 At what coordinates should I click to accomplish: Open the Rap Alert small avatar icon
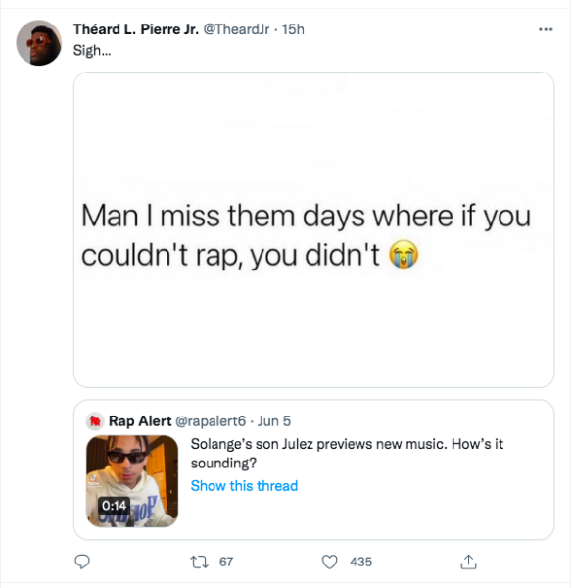[95, 421]
